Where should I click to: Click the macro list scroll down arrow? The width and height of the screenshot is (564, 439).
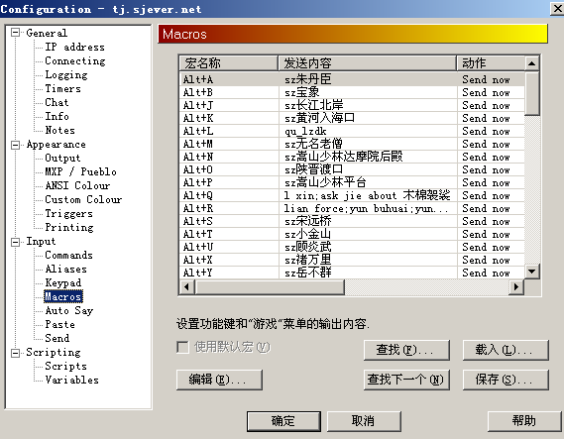(532, 272)
